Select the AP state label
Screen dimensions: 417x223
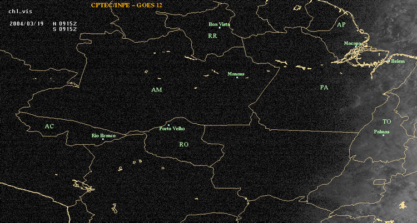click(341, 25)
